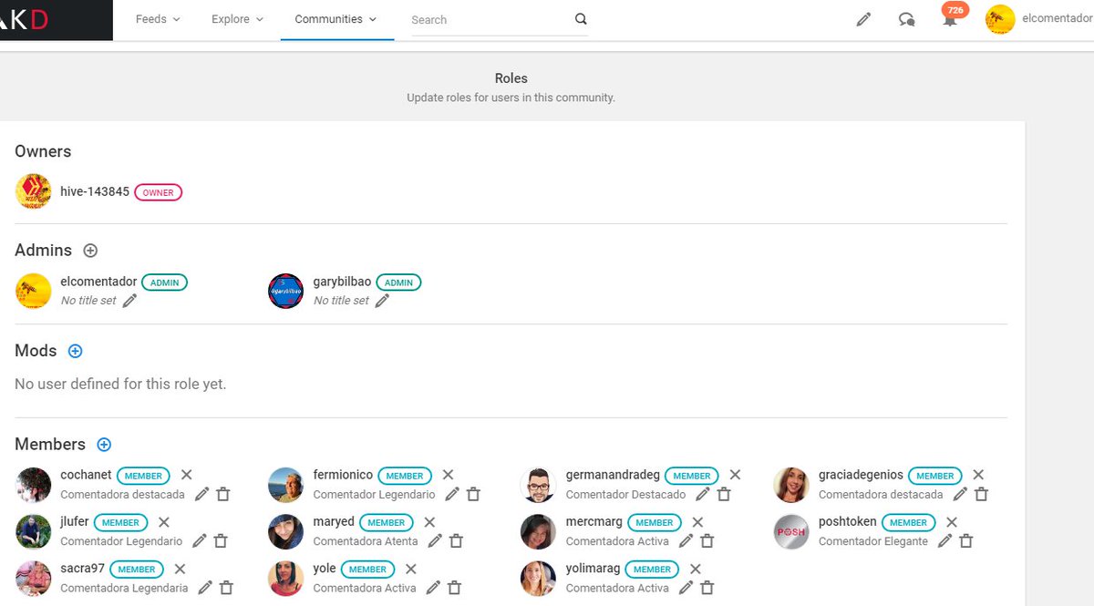Delete sacra97's title trash icon
This screenshot has width=1094, height=606.
click(226, 588)
